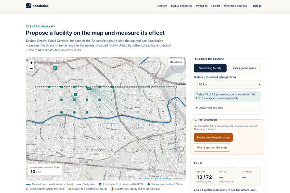Click Pick a spot on the map
The height and width of the screenshot is (193, 290).
click(212, 147)
